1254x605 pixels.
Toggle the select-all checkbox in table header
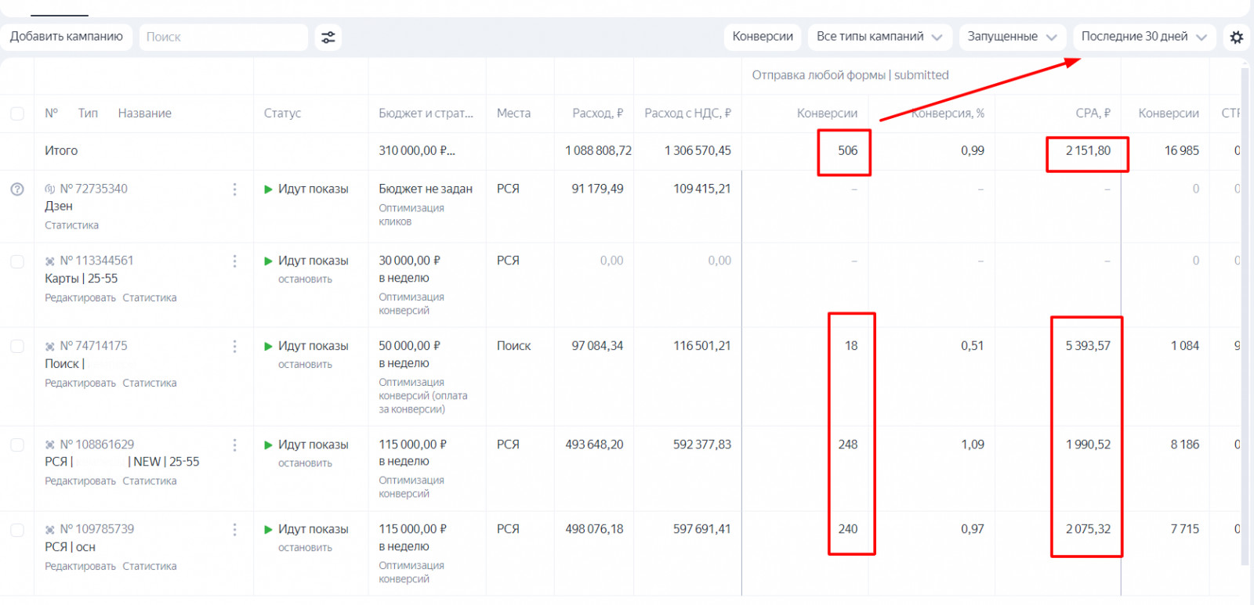17,113
